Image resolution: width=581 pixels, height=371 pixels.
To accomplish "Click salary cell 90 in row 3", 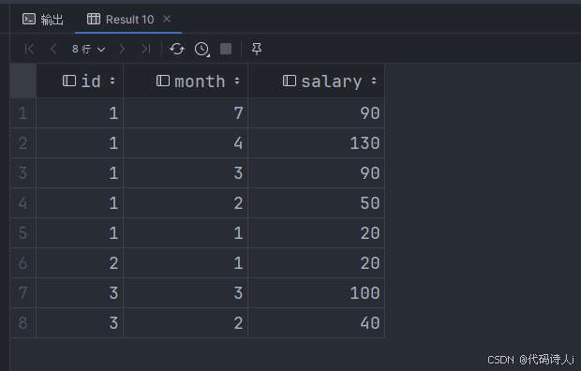I will (316, 173).
